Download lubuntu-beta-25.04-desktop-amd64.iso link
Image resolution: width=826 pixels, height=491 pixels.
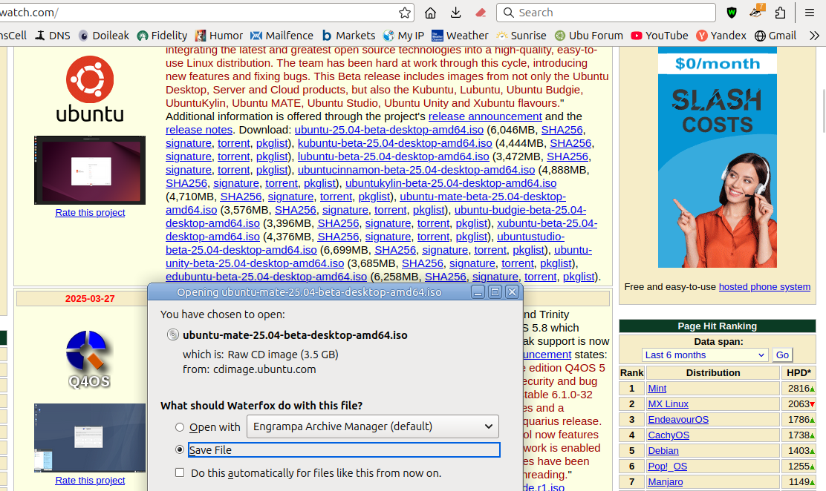click(393, 156)
